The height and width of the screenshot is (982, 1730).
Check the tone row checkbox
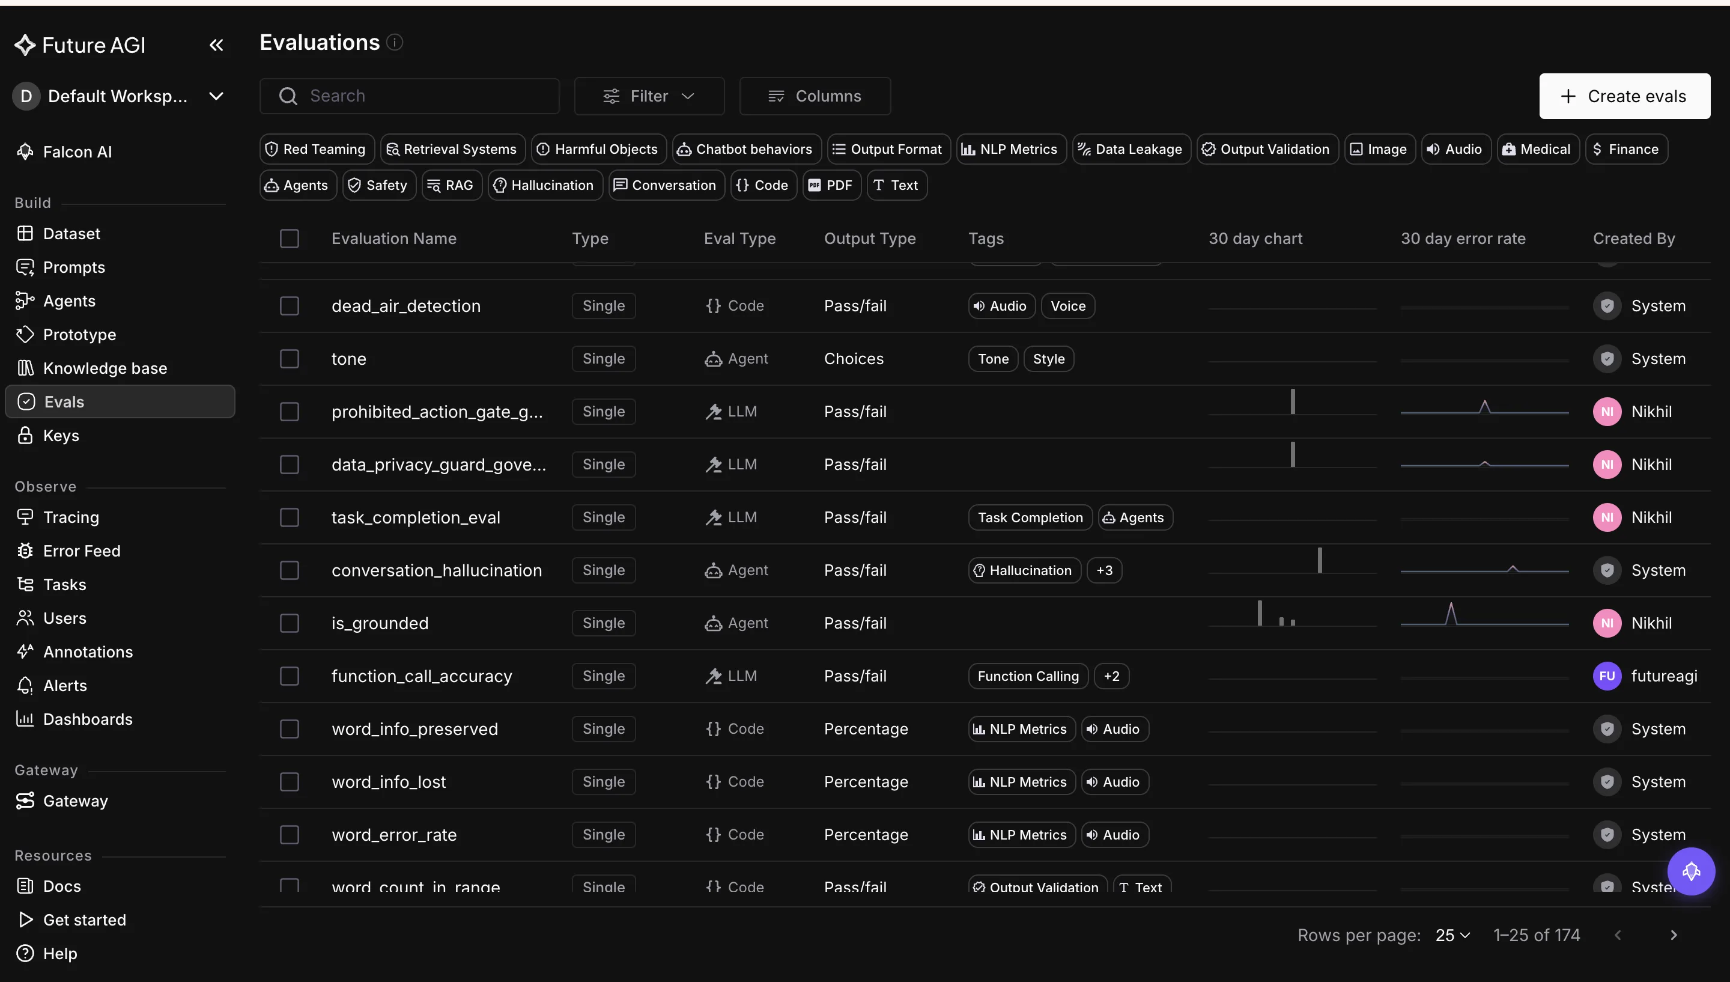click(289, 359)
